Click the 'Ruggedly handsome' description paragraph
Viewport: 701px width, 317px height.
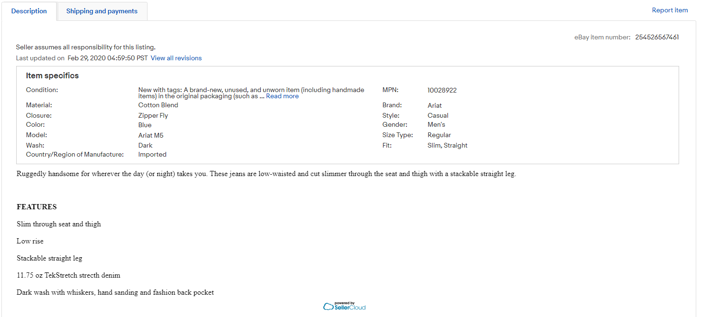[266, 174]
